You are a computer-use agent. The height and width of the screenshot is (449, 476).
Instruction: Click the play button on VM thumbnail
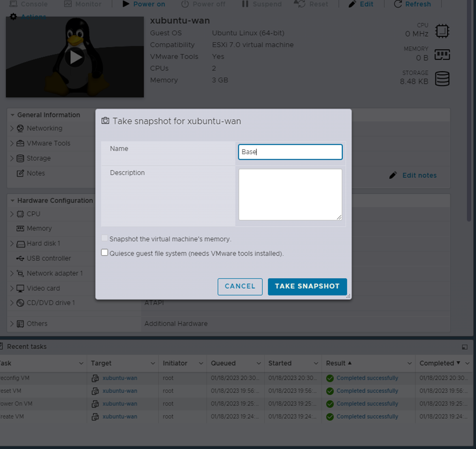tap(75, 57)
